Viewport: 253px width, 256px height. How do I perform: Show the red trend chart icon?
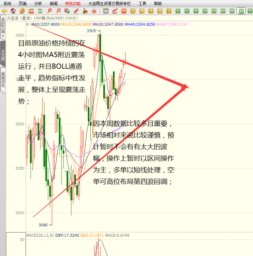(115, 11)
